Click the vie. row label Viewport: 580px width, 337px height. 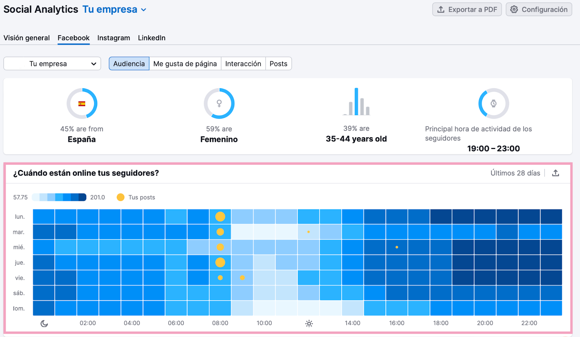coord(20,278)
